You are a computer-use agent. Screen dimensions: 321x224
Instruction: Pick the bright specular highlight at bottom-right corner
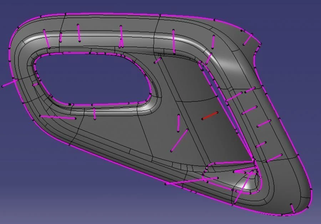247,183
